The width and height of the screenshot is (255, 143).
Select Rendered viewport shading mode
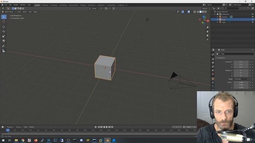click(206, 12)
